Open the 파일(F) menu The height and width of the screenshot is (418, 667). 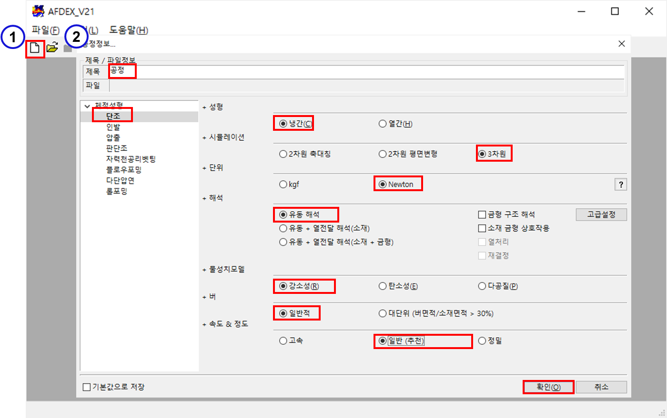click(x=45, y=30)
